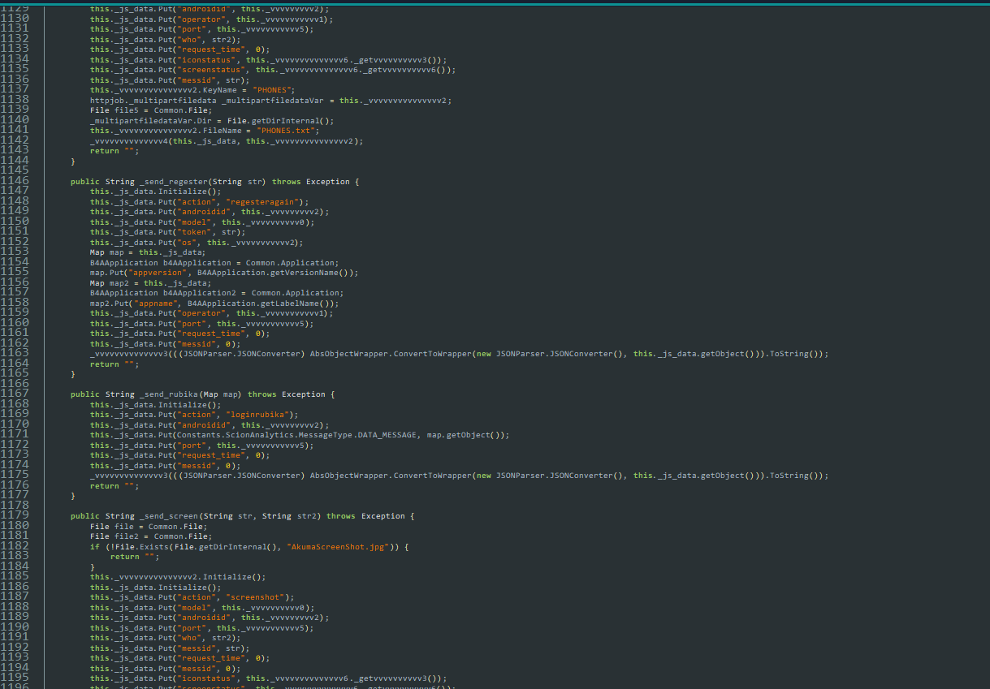Click File.Exists call on line 1182
The height and width of the screenshot is (689, 990).
click(142, 547)
